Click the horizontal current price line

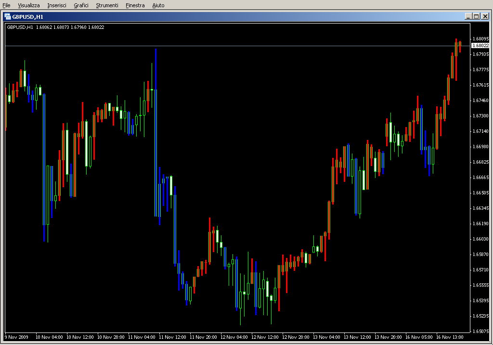click(241, 46)
